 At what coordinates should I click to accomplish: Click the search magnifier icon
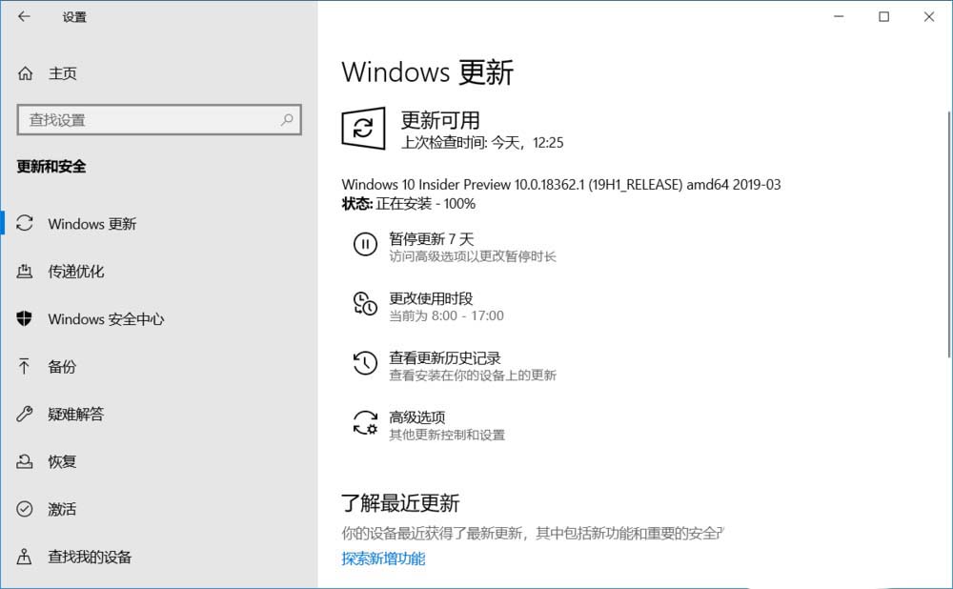click(x=287, y=120)
